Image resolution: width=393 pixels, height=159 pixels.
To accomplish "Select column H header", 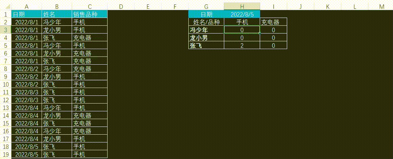I will coord(242,7).
